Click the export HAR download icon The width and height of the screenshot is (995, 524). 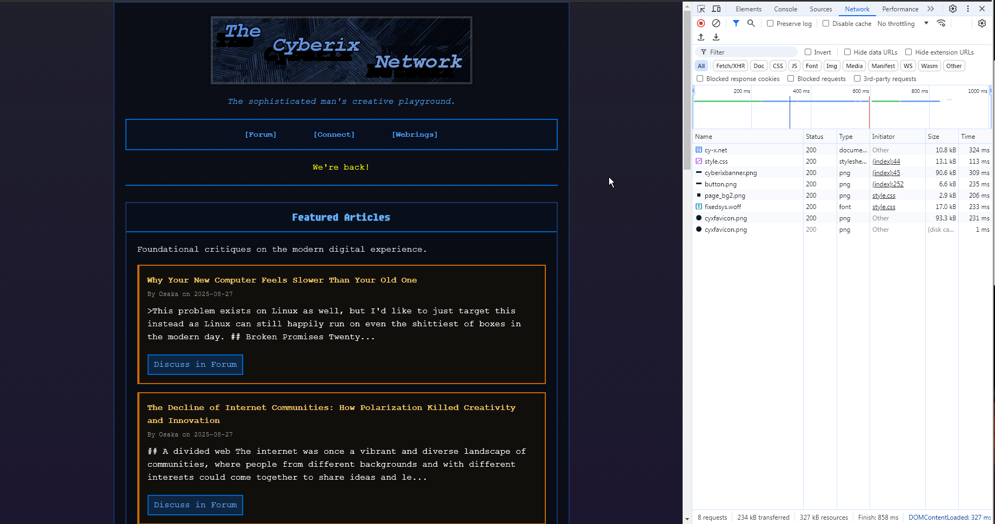[x=716, y=37]
